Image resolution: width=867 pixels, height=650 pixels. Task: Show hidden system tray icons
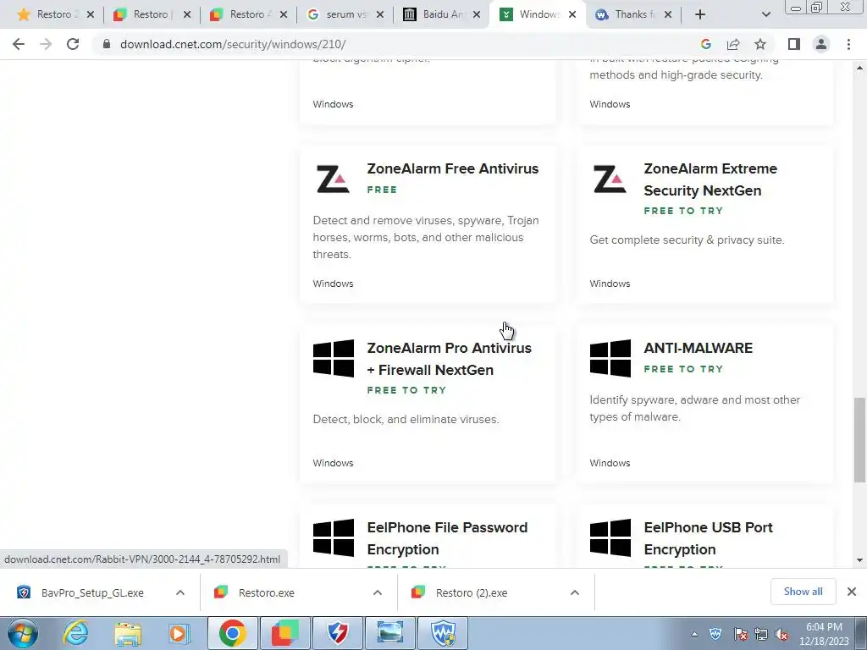point(694,634)
